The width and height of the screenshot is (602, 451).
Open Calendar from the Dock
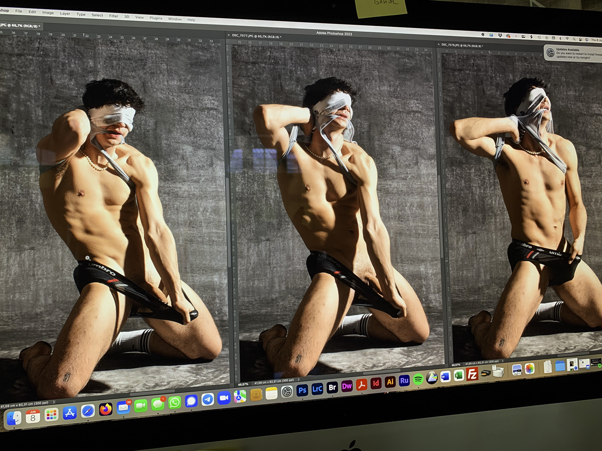pyautogui.click(x=33, y=417)
